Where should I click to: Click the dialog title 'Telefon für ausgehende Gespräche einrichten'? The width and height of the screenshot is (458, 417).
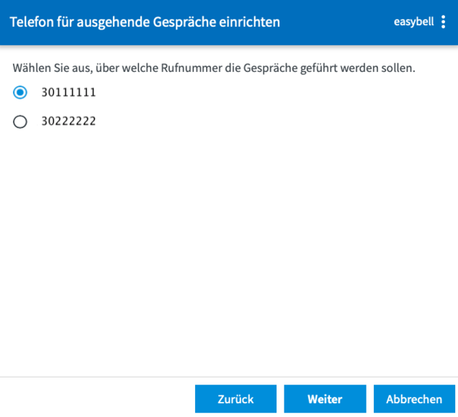(x=145, y=22)
